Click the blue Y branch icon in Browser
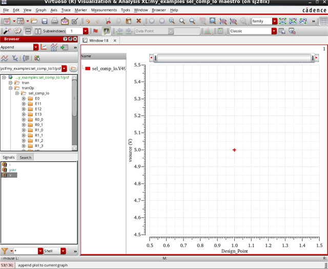The height and width of the screenshot is (269, 328). (x=15, y=58)
